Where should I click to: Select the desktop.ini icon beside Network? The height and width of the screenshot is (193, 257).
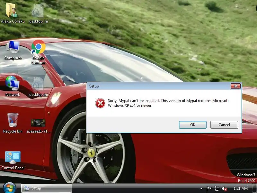coord(38,87)
